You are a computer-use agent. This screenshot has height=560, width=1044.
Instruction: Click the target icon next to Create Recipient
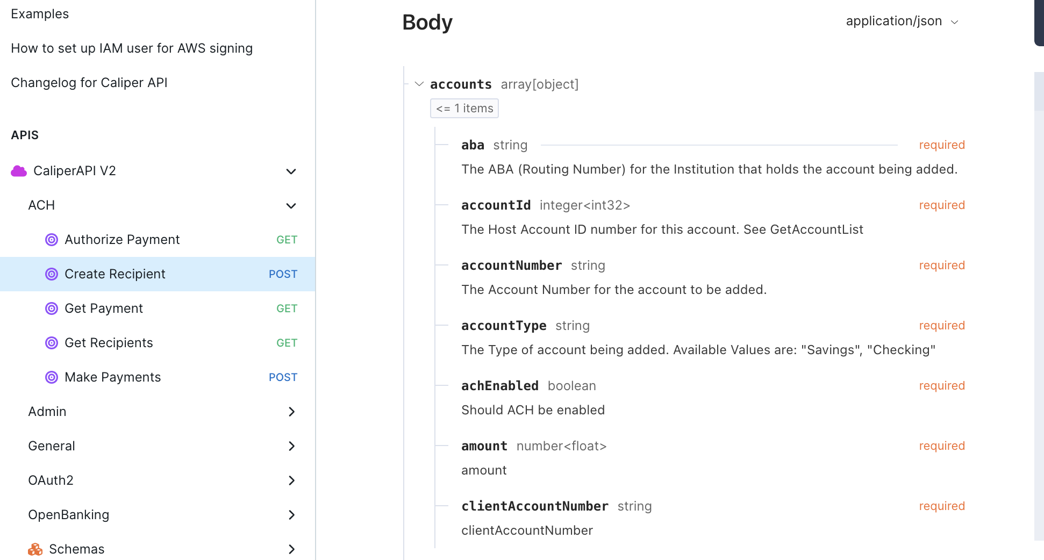[52, 274]
